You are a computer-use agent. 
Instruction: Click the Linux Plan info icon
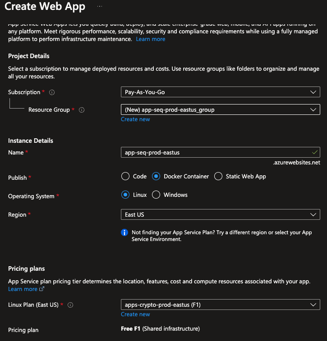[70, 305]
